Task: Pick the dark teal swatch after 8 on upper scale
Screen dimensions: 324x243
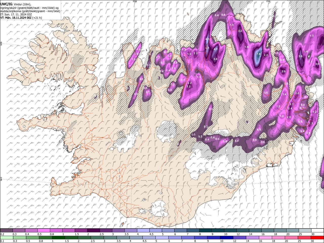Action: (205, 230)
